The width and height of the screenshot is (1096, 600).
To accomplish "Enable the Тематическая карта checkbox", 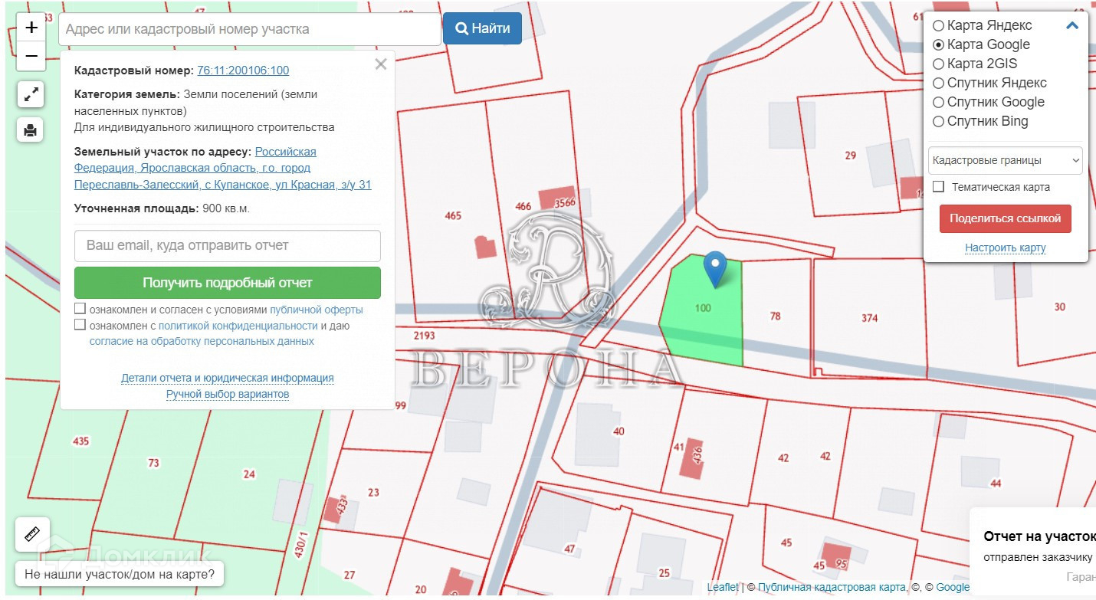I will pyautogui.click(x=938, y=187).
